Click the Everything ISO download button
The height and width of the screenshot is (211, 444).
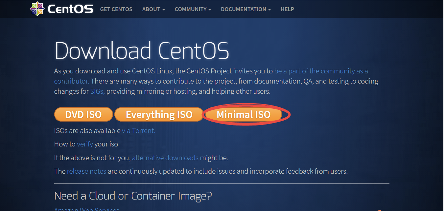click(159, 114)
